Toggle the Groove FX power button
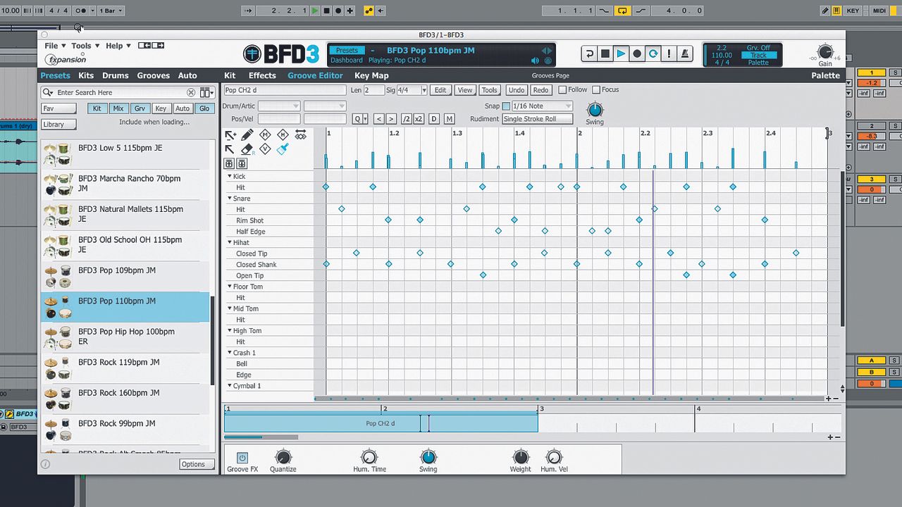902x507 pixels. pos(242,458)
